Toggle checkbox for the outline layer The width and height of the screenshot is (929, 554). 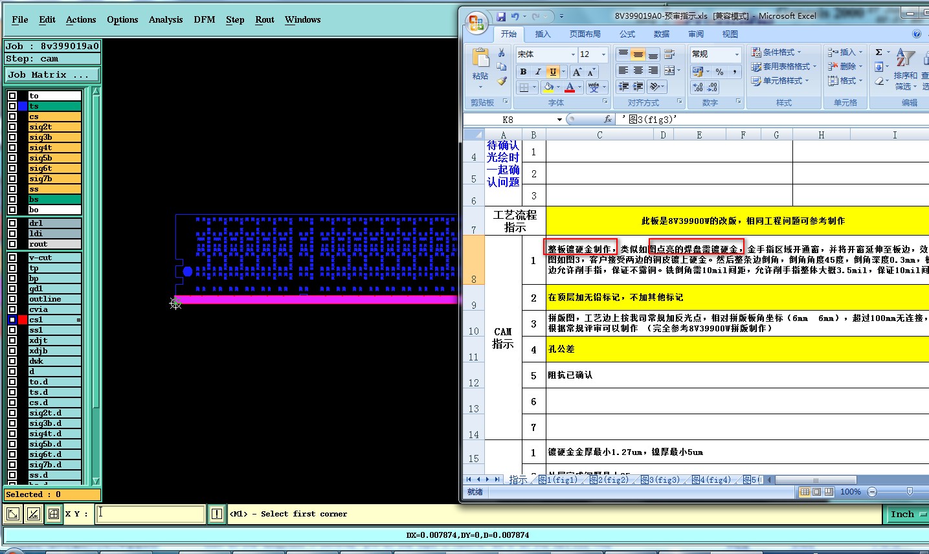point(12,299)
